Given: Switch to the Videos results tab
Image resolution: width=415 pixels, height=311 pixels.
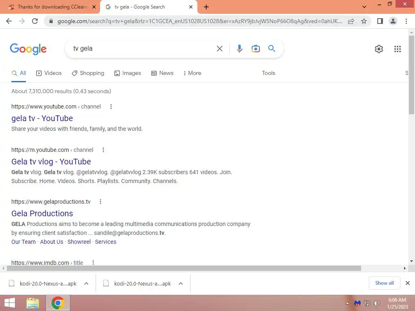Looking at the screenshot, I should coord(49,73).
